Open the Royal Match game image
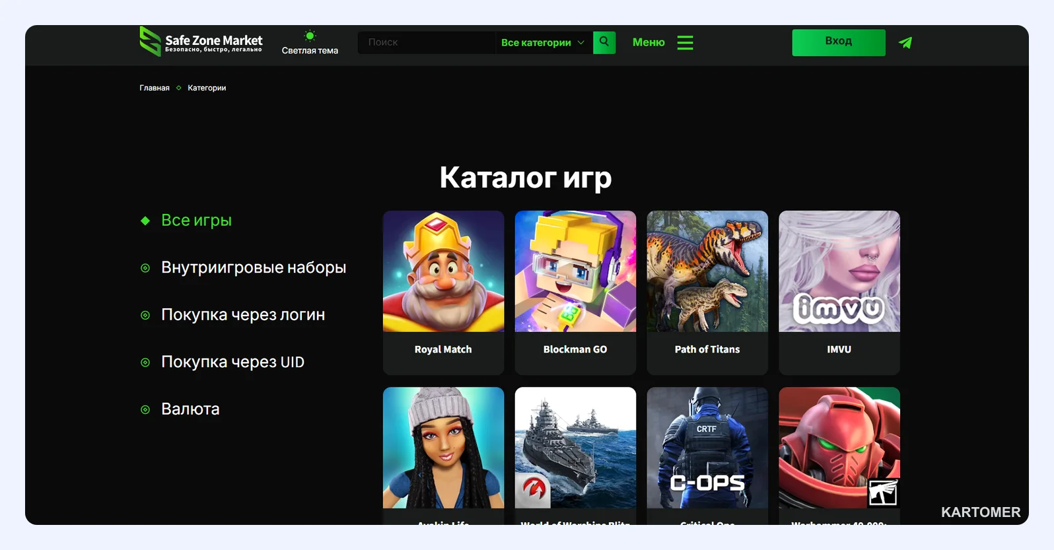 pos(443,271)
